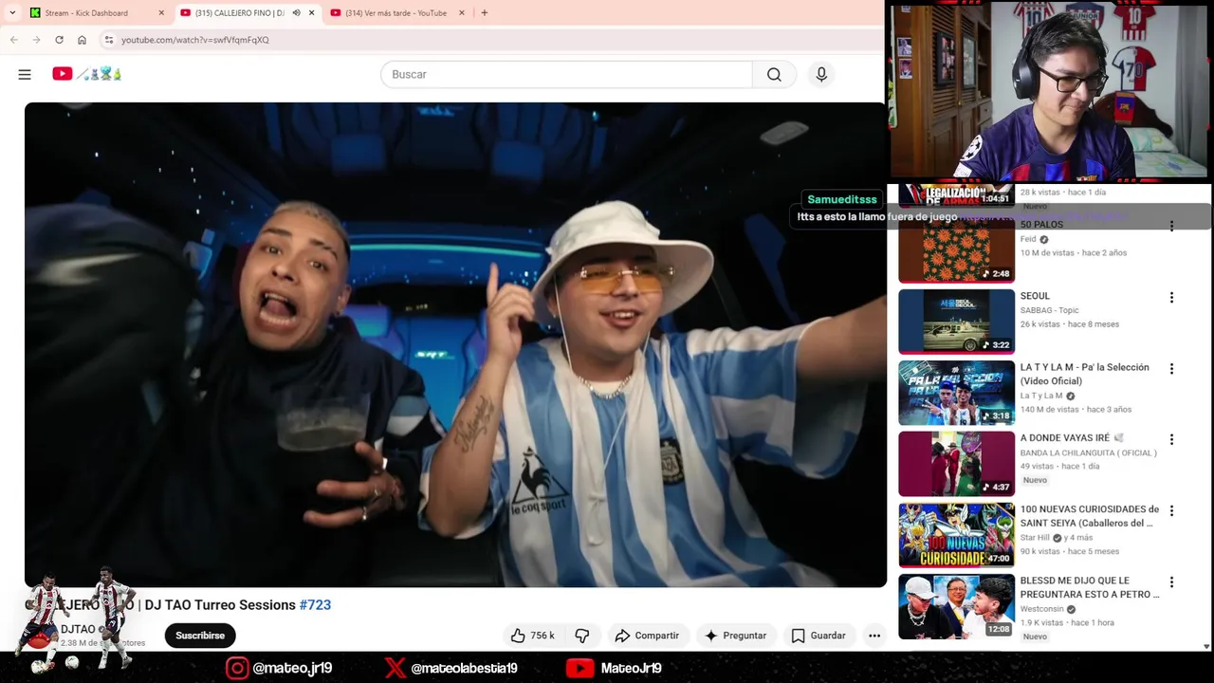The width and height of the screenshot is (1214, 683).
Task: Switch to the Stream - Kick Dashboard tab
Action: [96, 13]
